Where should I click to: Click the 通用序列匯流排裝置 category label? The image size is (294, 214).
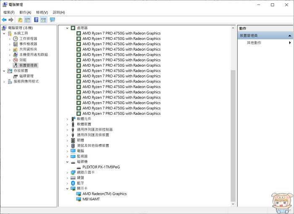click(93, 135)
